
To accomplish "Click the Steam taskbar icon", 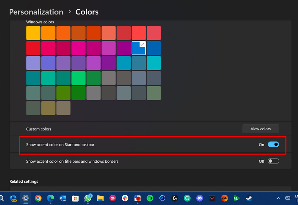I will (x=249, y=198).
